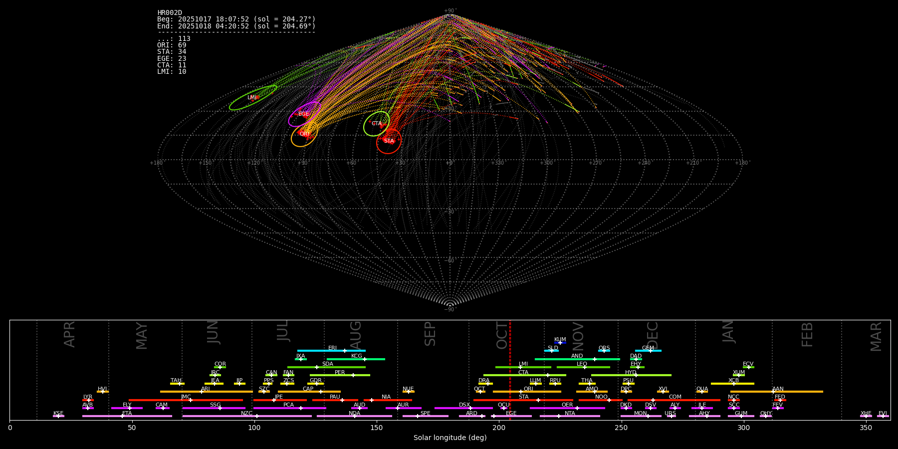Click the CAP shower bar in timeline

(x=309, y=392)
